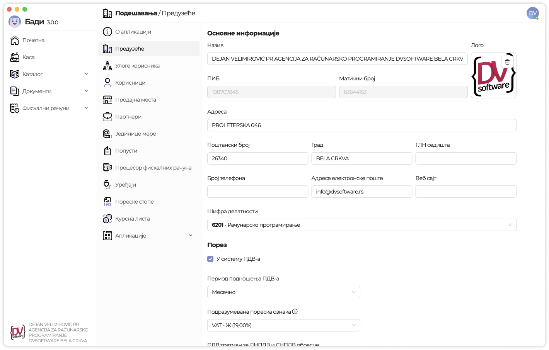Click the Партнери handshake icon
The height and width of the screenshot is (350, 549).
pyautogui.click(x=107, y=117)
